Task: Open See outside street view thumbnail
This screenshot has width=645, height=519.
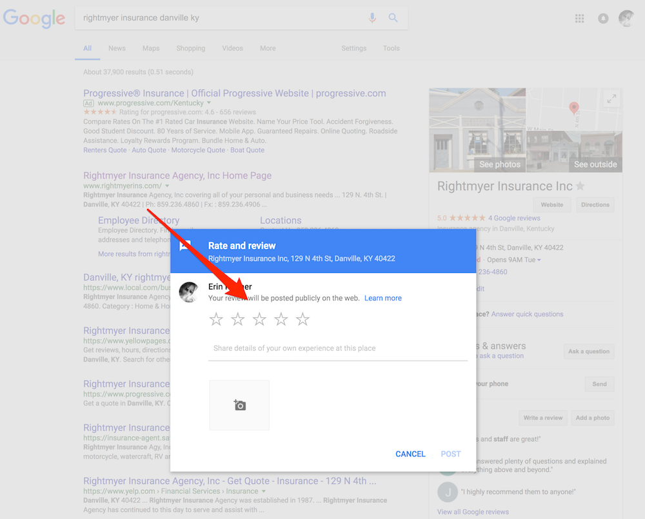Action: coord(574,152)
